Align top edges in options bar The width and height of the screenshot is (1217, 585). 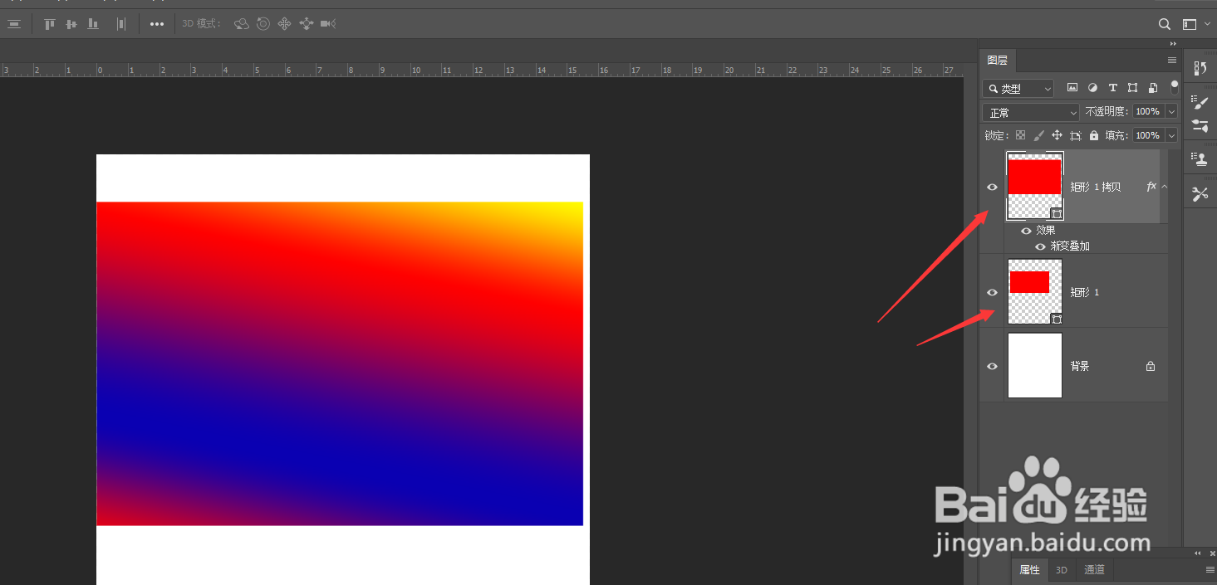point(49,24)
